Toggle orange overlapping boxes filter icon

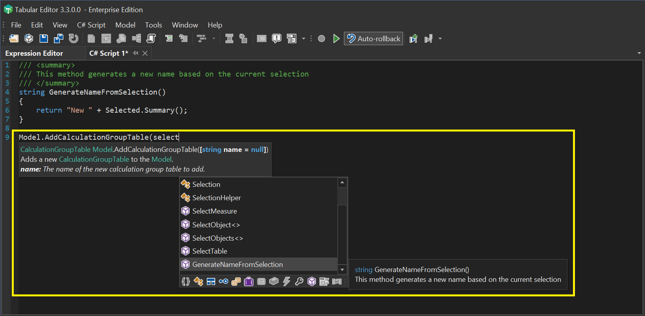(236, 281)
